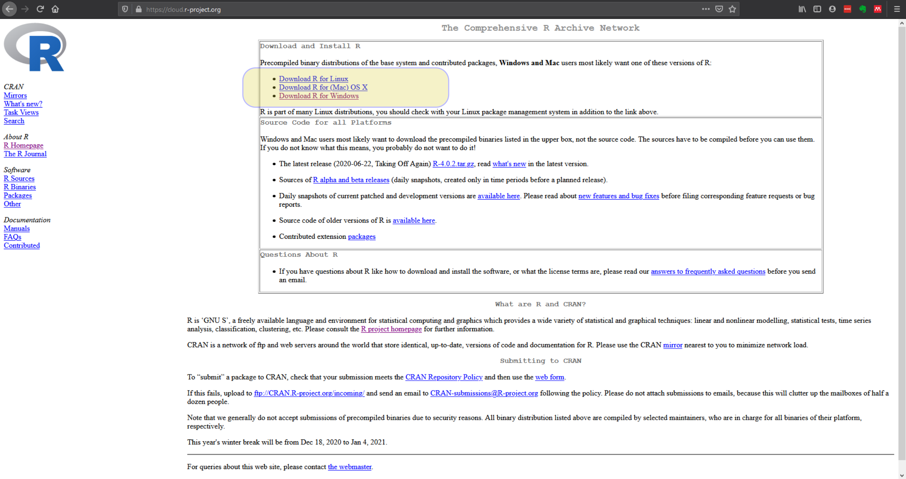Open answers to frequently asked questions
The height and width of the screenshot is (479, 906).
click(708, 272)
